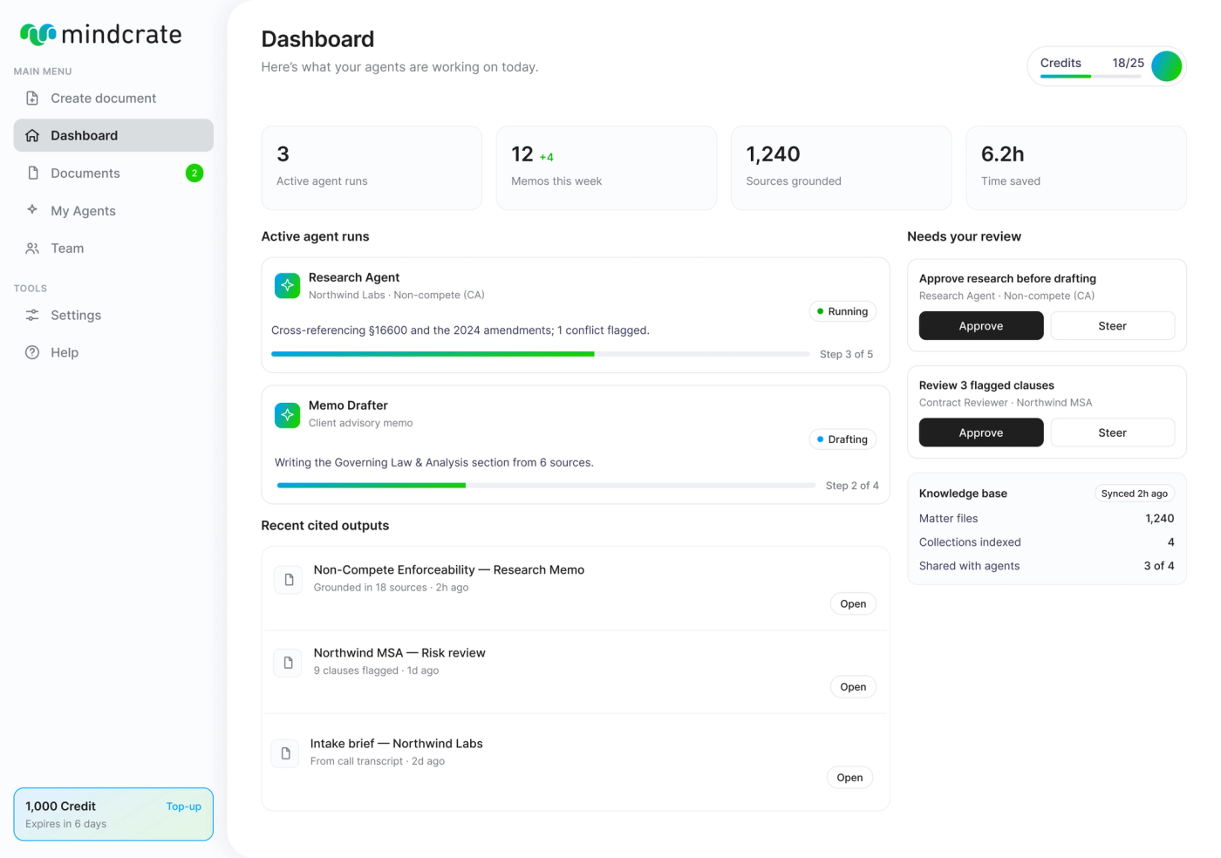Click the Settings sliders icon

pos(32,315)
